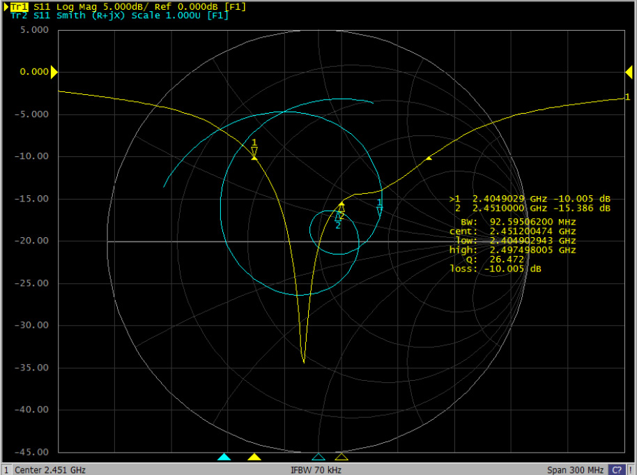Click the filled cyan triangle on the bottom axis
This screenshot has height=475, width=637.
coord(224,457)
